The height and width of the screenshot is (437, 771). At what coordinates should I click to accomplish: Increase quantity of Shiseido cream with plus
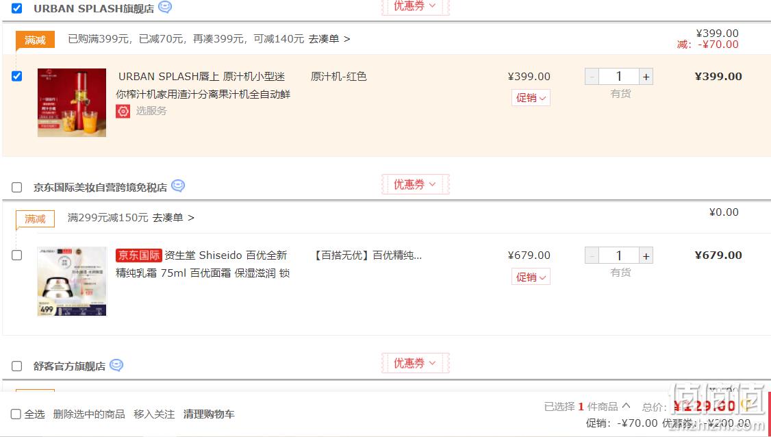point(646,256)
